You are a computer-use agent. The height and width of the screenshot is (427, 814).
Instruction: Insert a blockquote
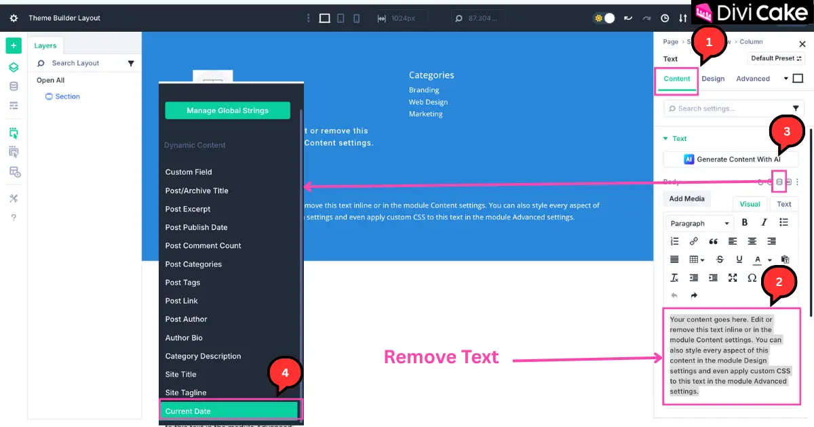pyautogui.click(x=713, y=241)
